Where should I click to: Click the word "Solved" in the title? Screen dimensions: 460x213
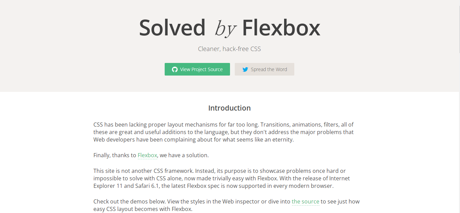[x=172, y=28]
